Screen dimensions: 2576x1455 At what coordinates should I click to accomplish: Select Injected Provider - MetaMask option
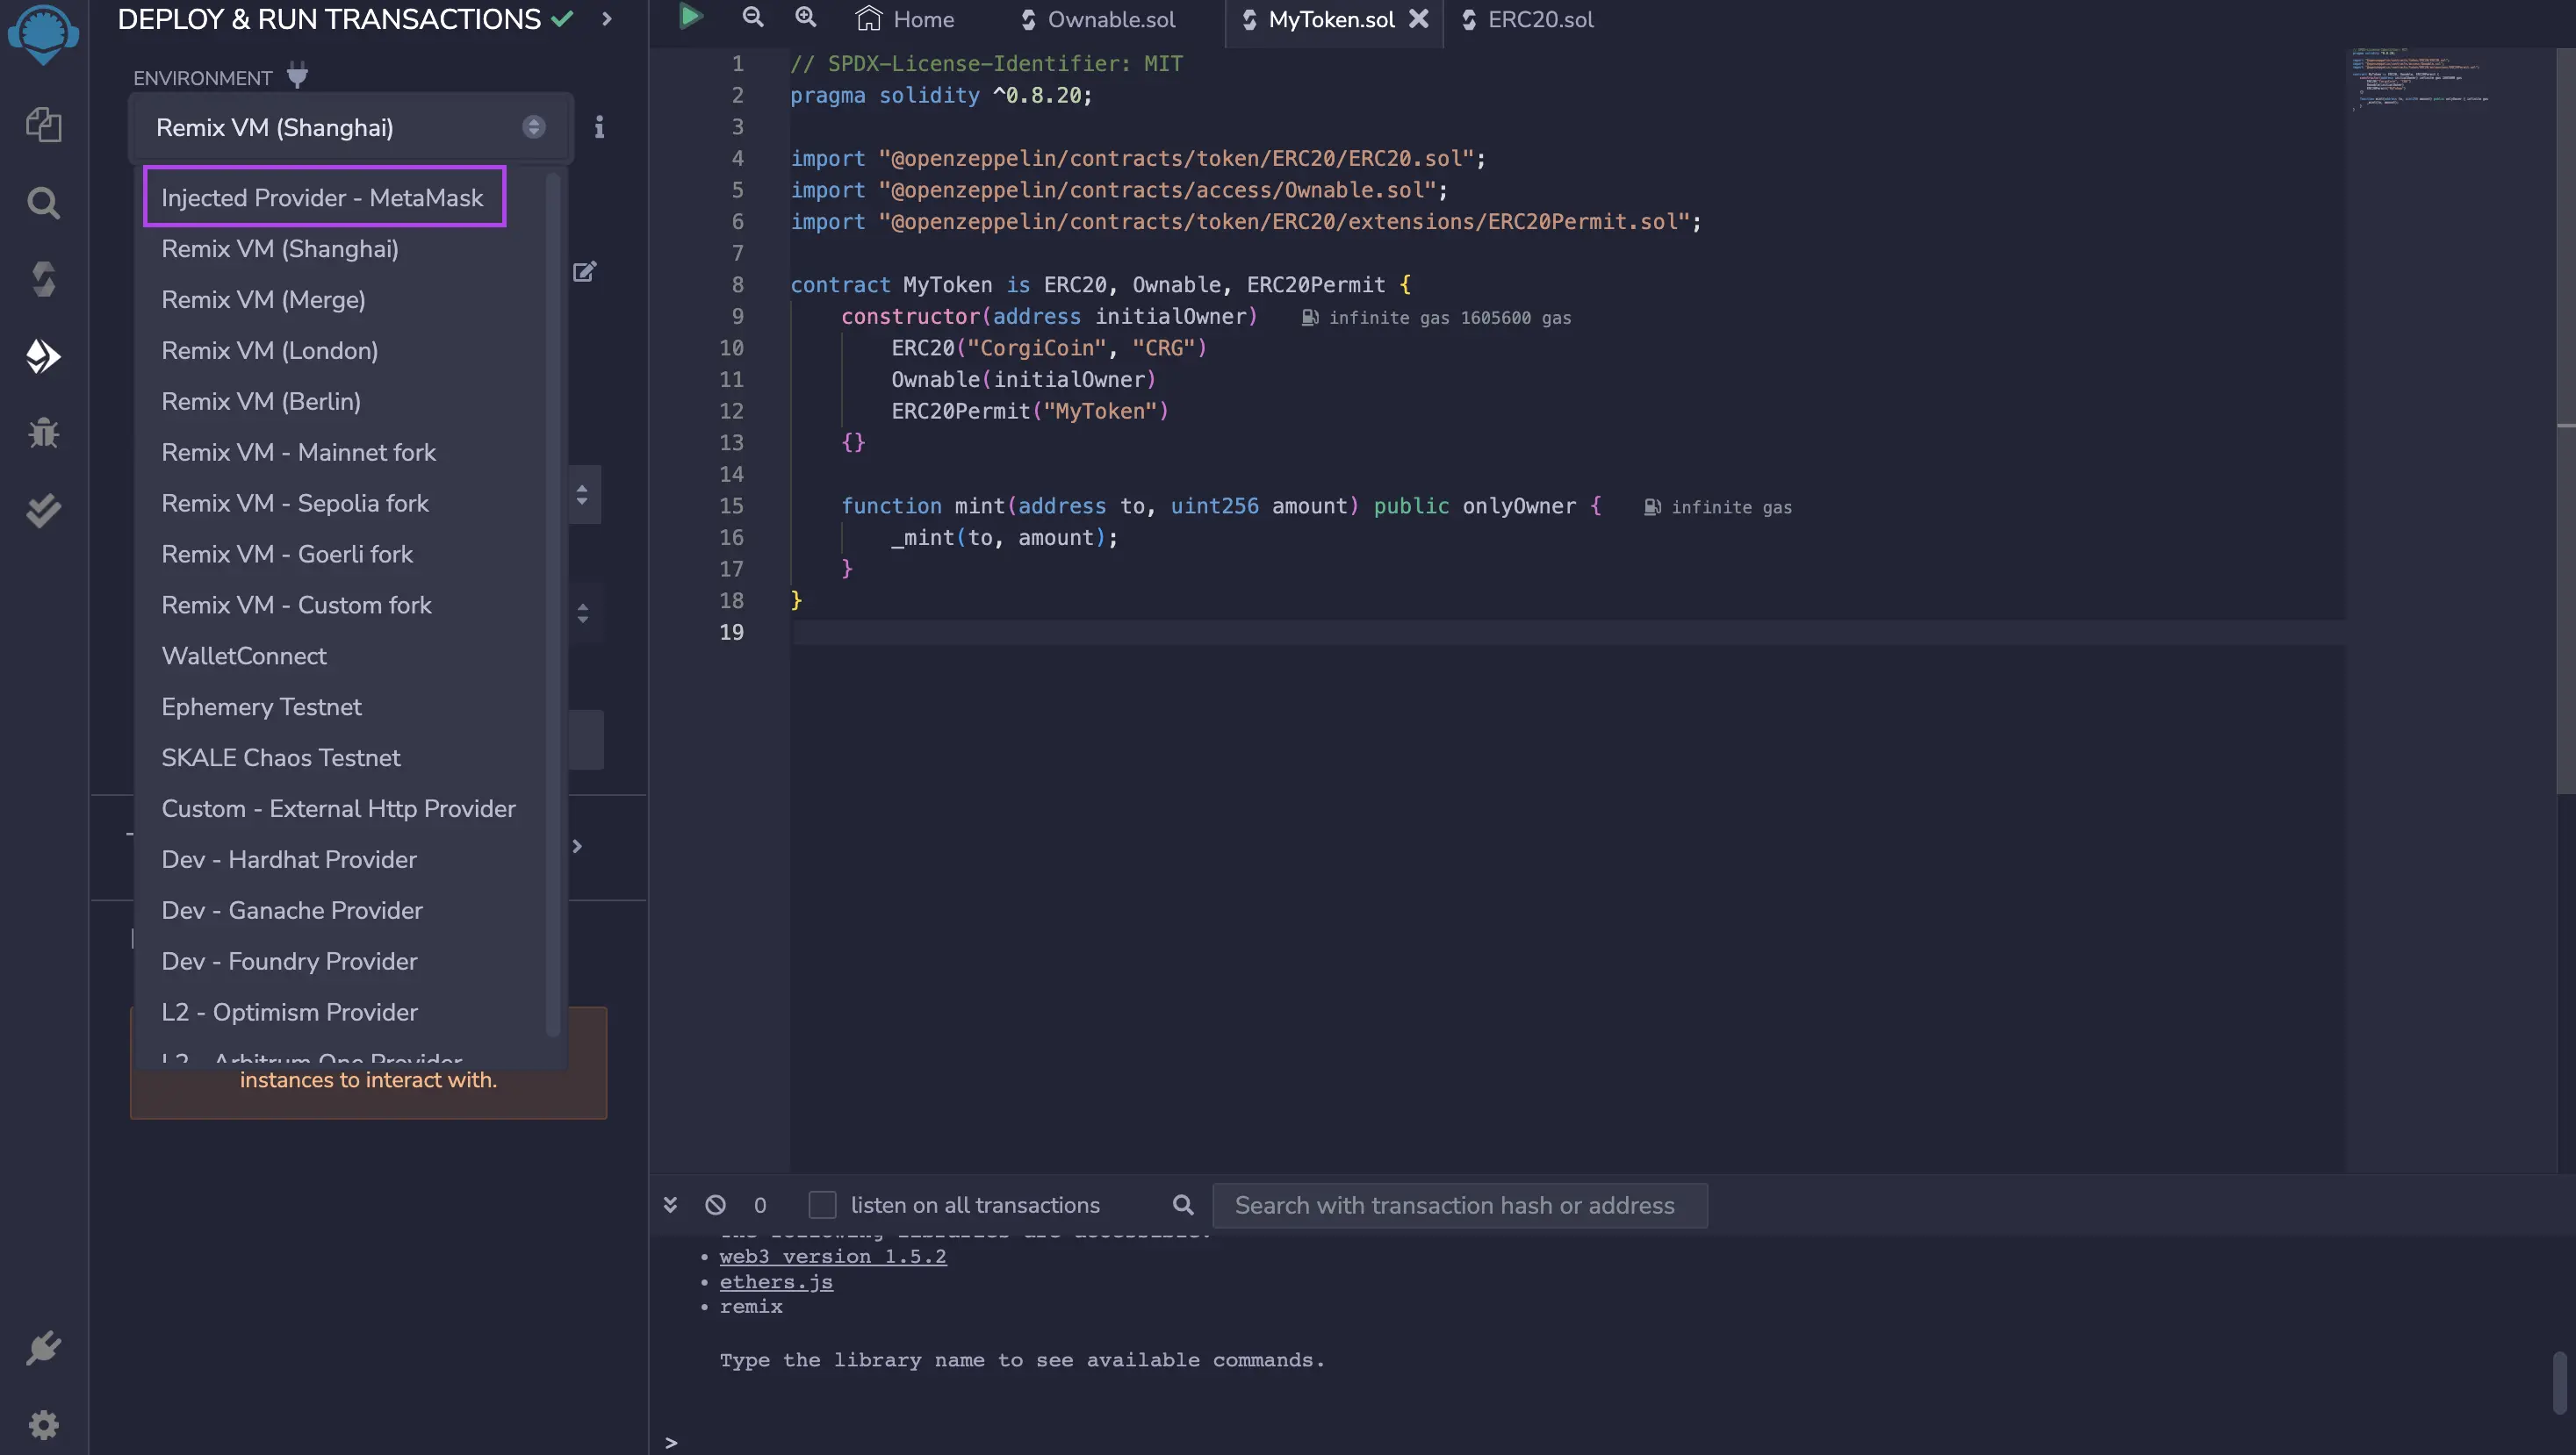click(322, 197)
